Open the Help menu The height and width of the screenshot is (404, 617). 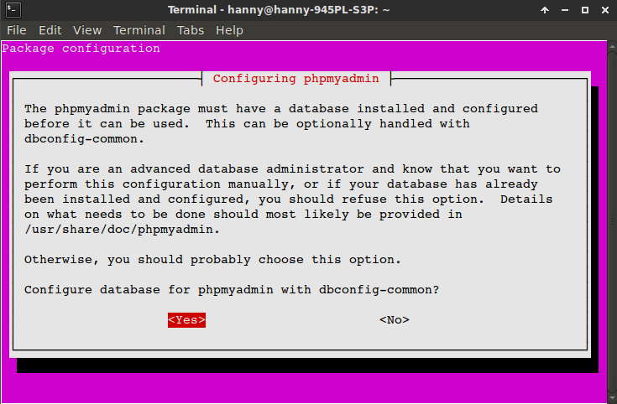(x=229, y=30)
